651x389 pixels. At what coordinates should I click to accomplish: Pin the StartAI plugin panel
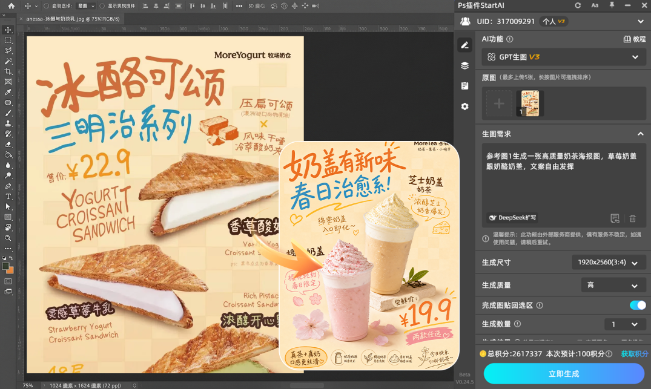pyautogui.click(x=612, y=5)
